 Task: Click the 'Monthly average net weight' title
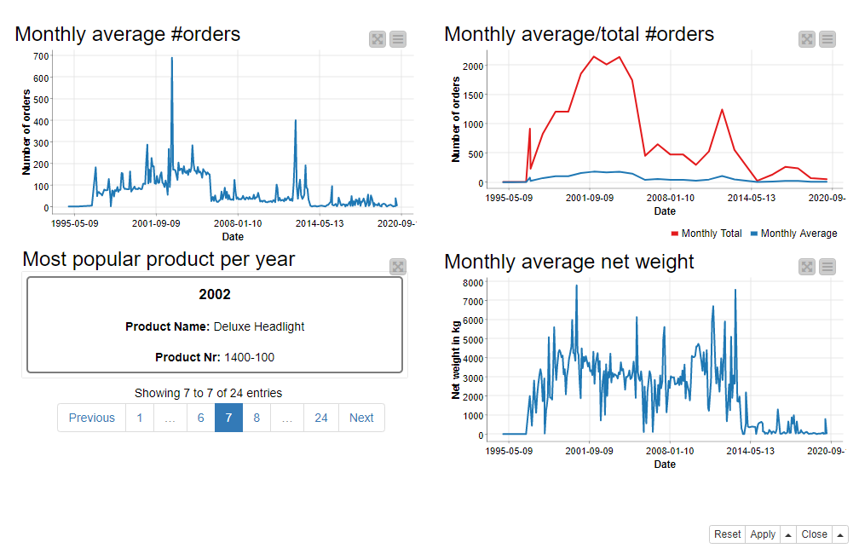click(569, 262)
